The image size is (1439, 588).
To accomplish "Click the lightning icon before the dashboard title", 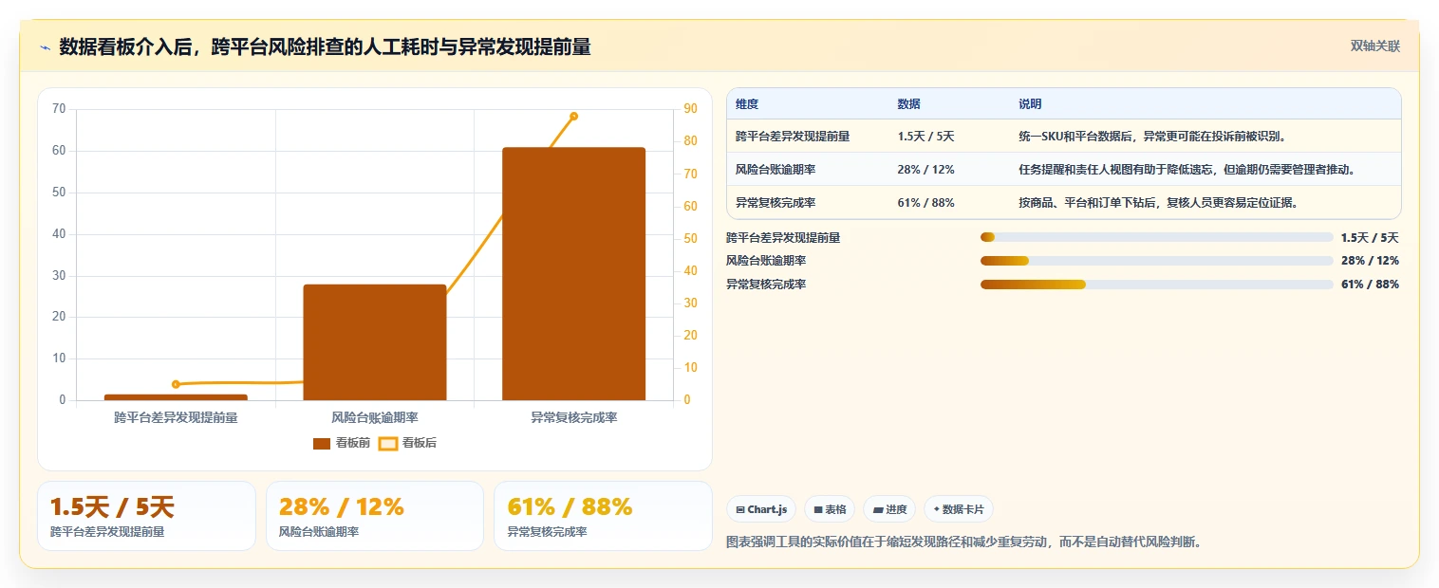I will click(45, 47).
